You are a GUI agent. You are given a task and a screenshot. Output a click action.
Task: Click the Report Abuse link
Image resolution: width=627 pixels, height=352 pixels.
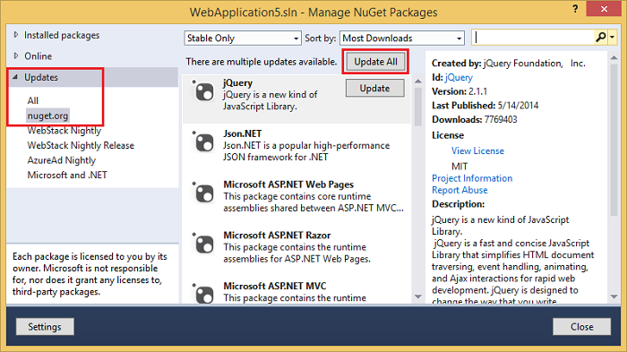tap(460, 190)
